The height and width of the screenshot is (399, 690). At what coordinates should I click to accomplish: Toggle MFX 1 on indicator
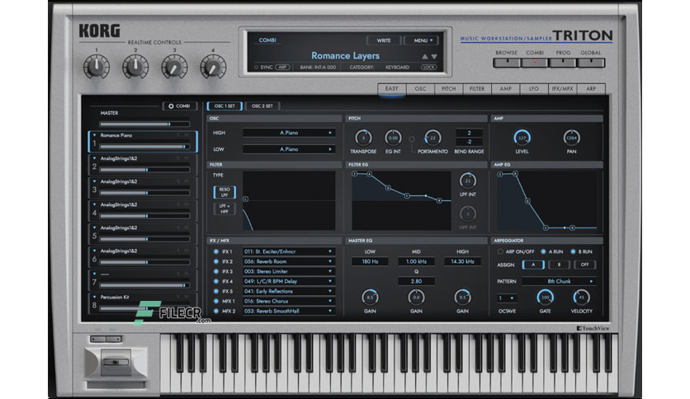point(216,301)
